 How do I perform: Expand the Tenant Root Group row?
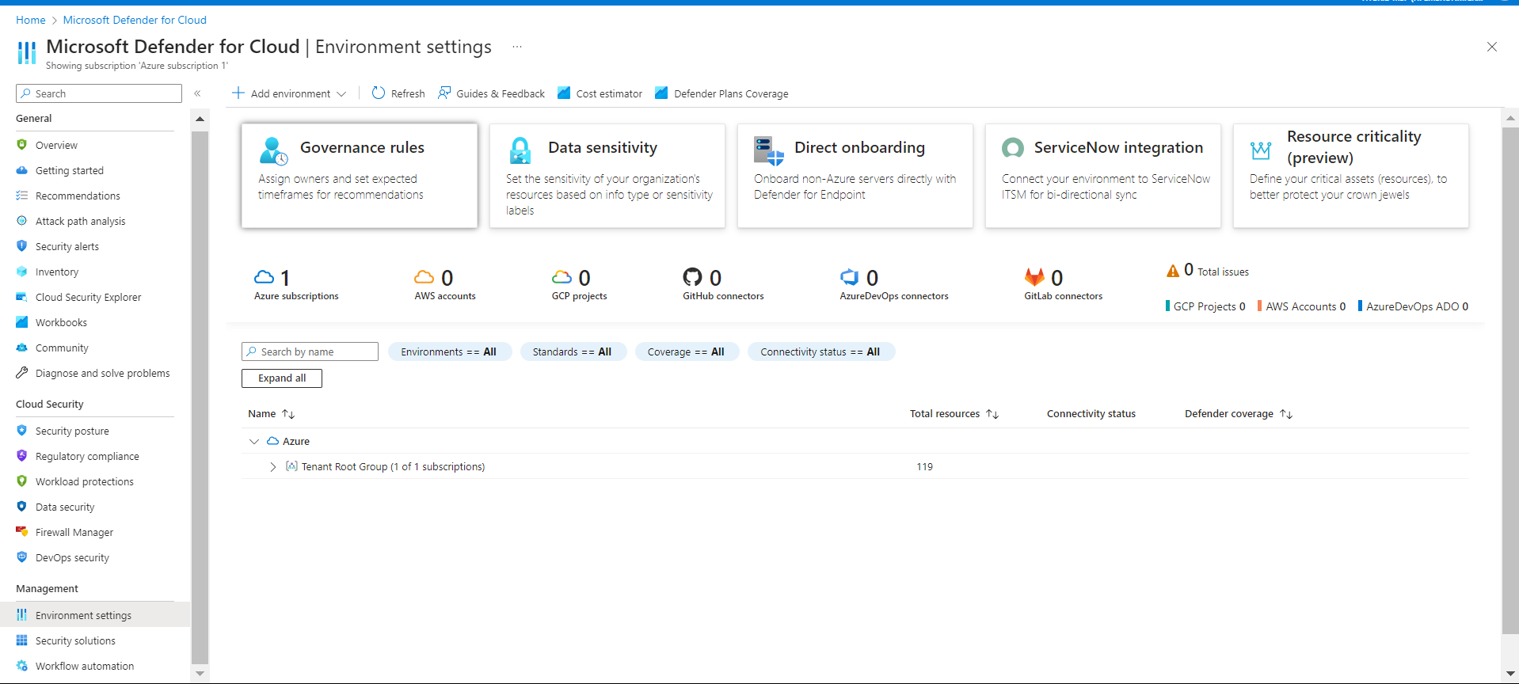click(x=273, y=466)
